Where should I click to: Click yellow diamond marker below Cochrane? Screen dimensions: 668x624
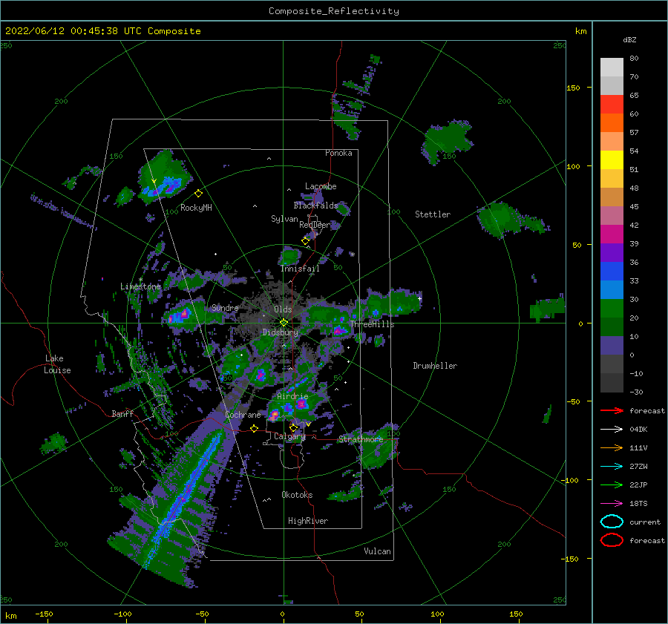point(254,428)
